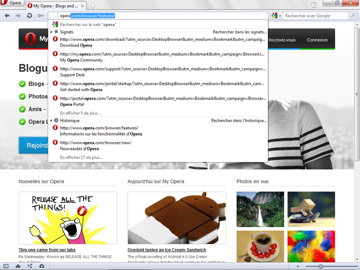Open the cardboard robot on turtle photo
The width and height of the screenshot is (360, 270).
coord(311,210)
